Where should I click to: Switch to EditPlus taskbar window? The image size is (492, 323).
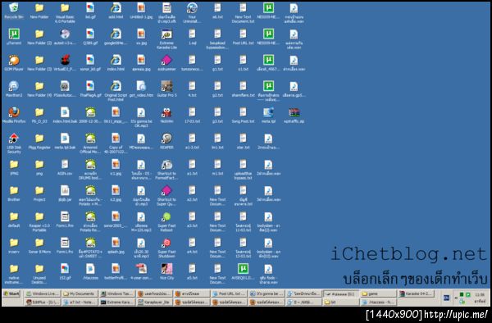[x=43, y=302]
